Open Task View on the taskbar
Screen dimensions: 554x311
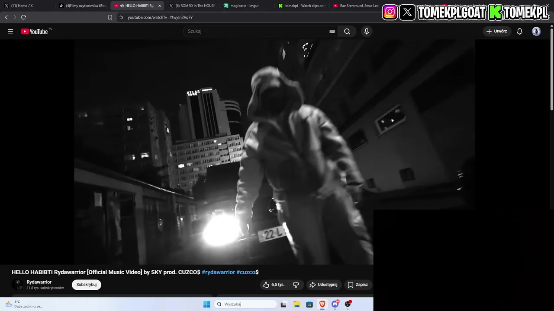(x=283, y=304)
